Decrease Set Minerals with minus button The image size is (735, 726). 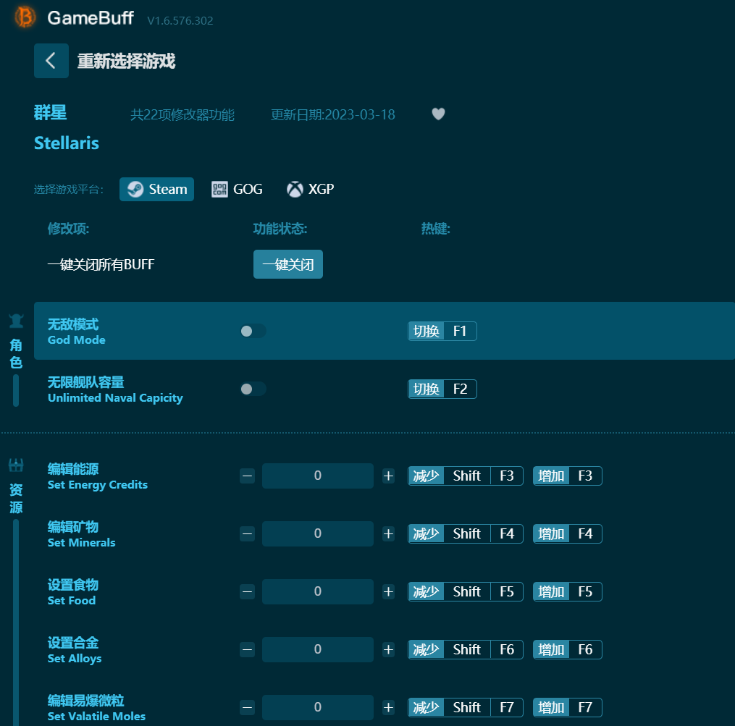247,534
